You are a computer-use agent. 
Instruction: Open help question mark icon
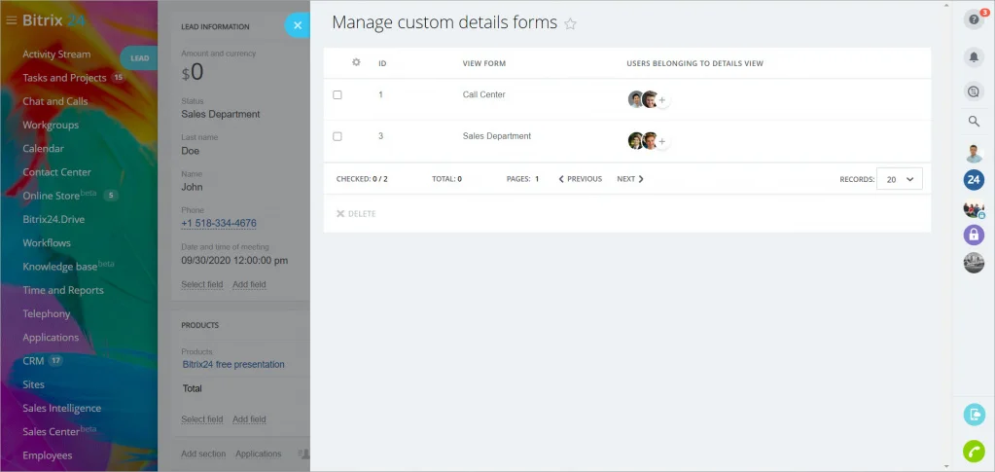[974, 19]
